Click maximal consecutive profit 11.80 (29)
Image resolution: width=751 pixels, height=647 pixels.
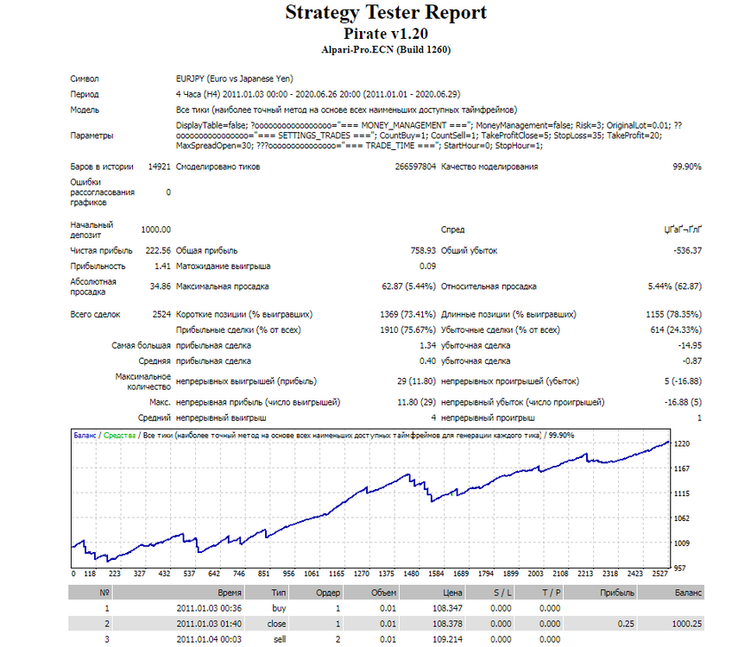tap(416, 403)
